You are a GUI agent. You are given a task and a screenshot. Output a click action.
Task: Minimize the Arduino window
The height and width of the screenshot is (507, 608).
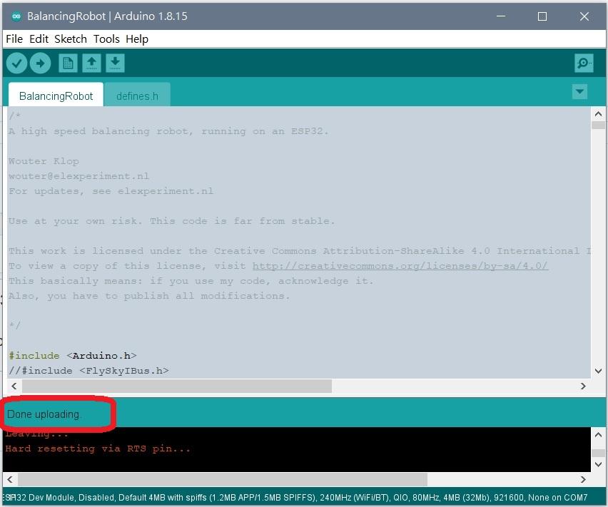point(501,16)
